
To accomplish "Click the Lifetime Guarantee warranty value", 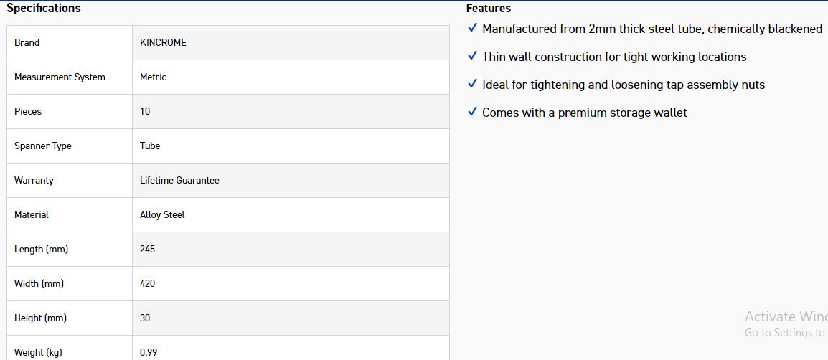I will (179, 181).
